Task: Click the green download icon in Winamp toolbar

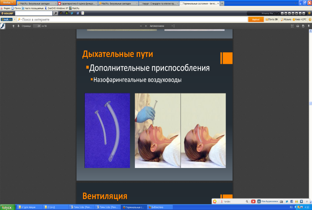Action: click(x=67, y=13)
